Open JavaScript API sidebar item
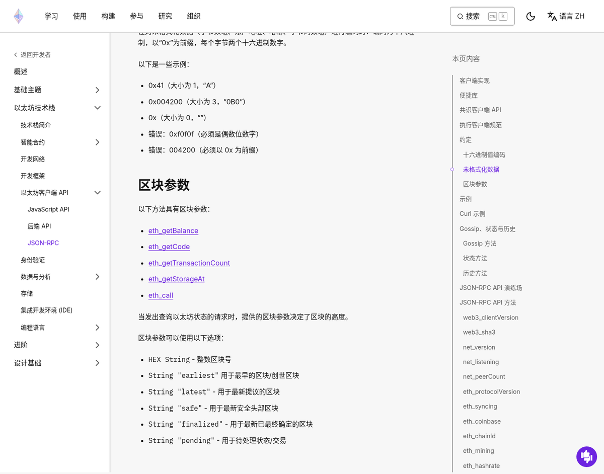The image size is (604, 474). tap(48, 209)
